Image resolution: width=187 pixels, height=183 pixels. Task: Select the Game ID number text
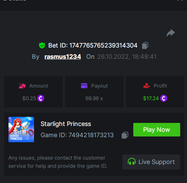tap(91, 135)
